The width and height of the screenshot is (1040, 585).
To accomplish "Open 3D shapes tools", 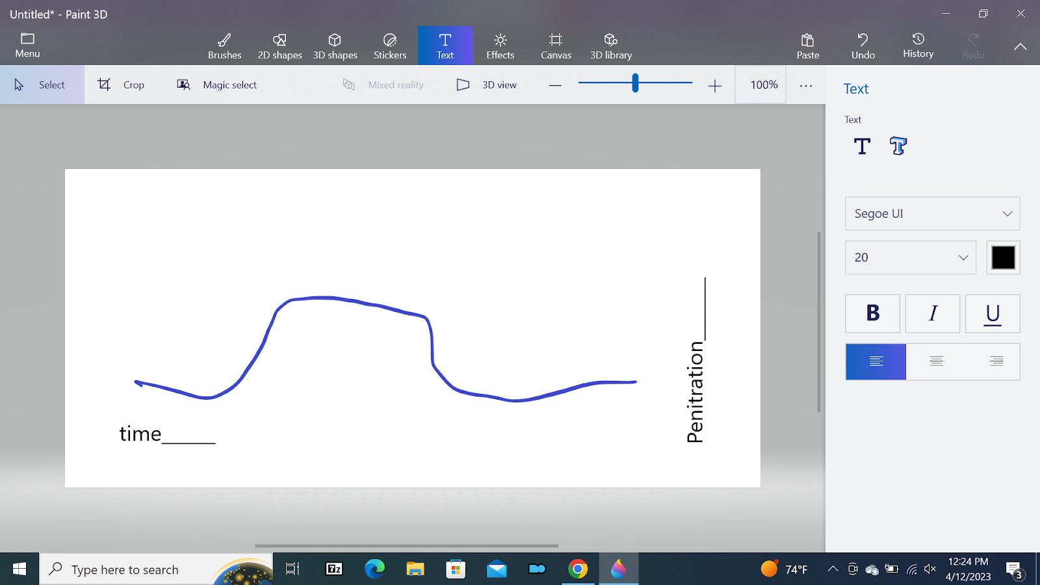I will point(335,45).
